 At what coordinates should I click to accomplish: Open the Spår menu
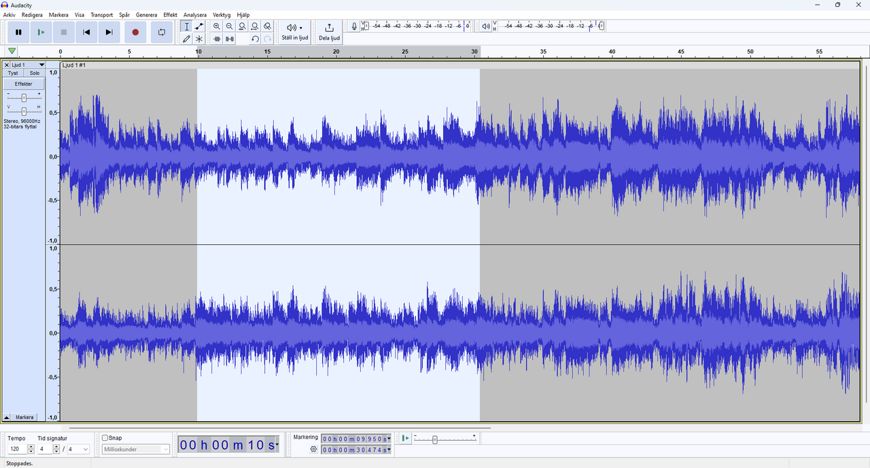(x=124, y=14)
